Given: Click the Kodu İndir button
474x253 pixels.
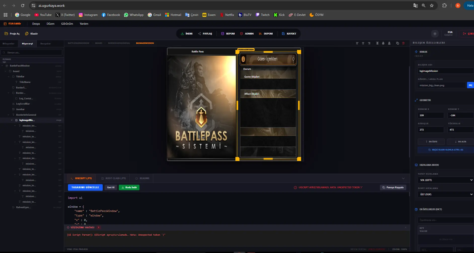Looking at the screenshot, I should [129, 187].
